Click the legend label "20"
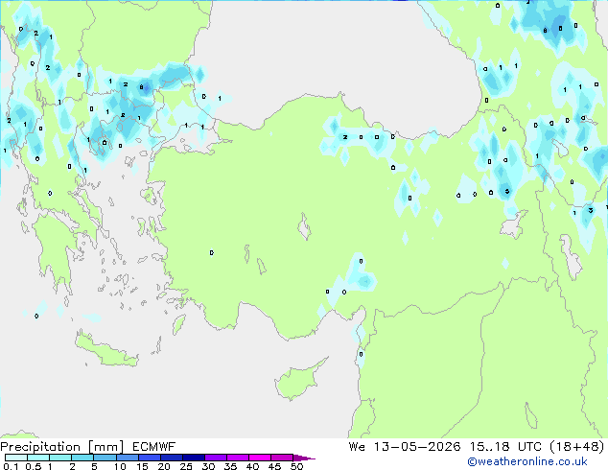The height and width of the screenshot is (470, 608). [164, 466]
